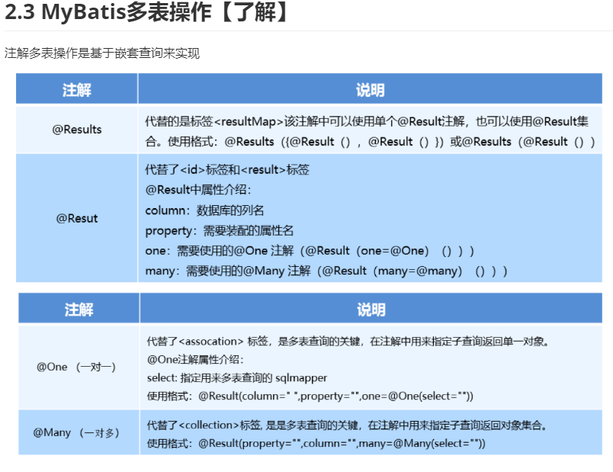613x472 pixels.
Task: Click the line "select: 指定用来多表查询的 sqlmapper"
Action: (237, 377)
